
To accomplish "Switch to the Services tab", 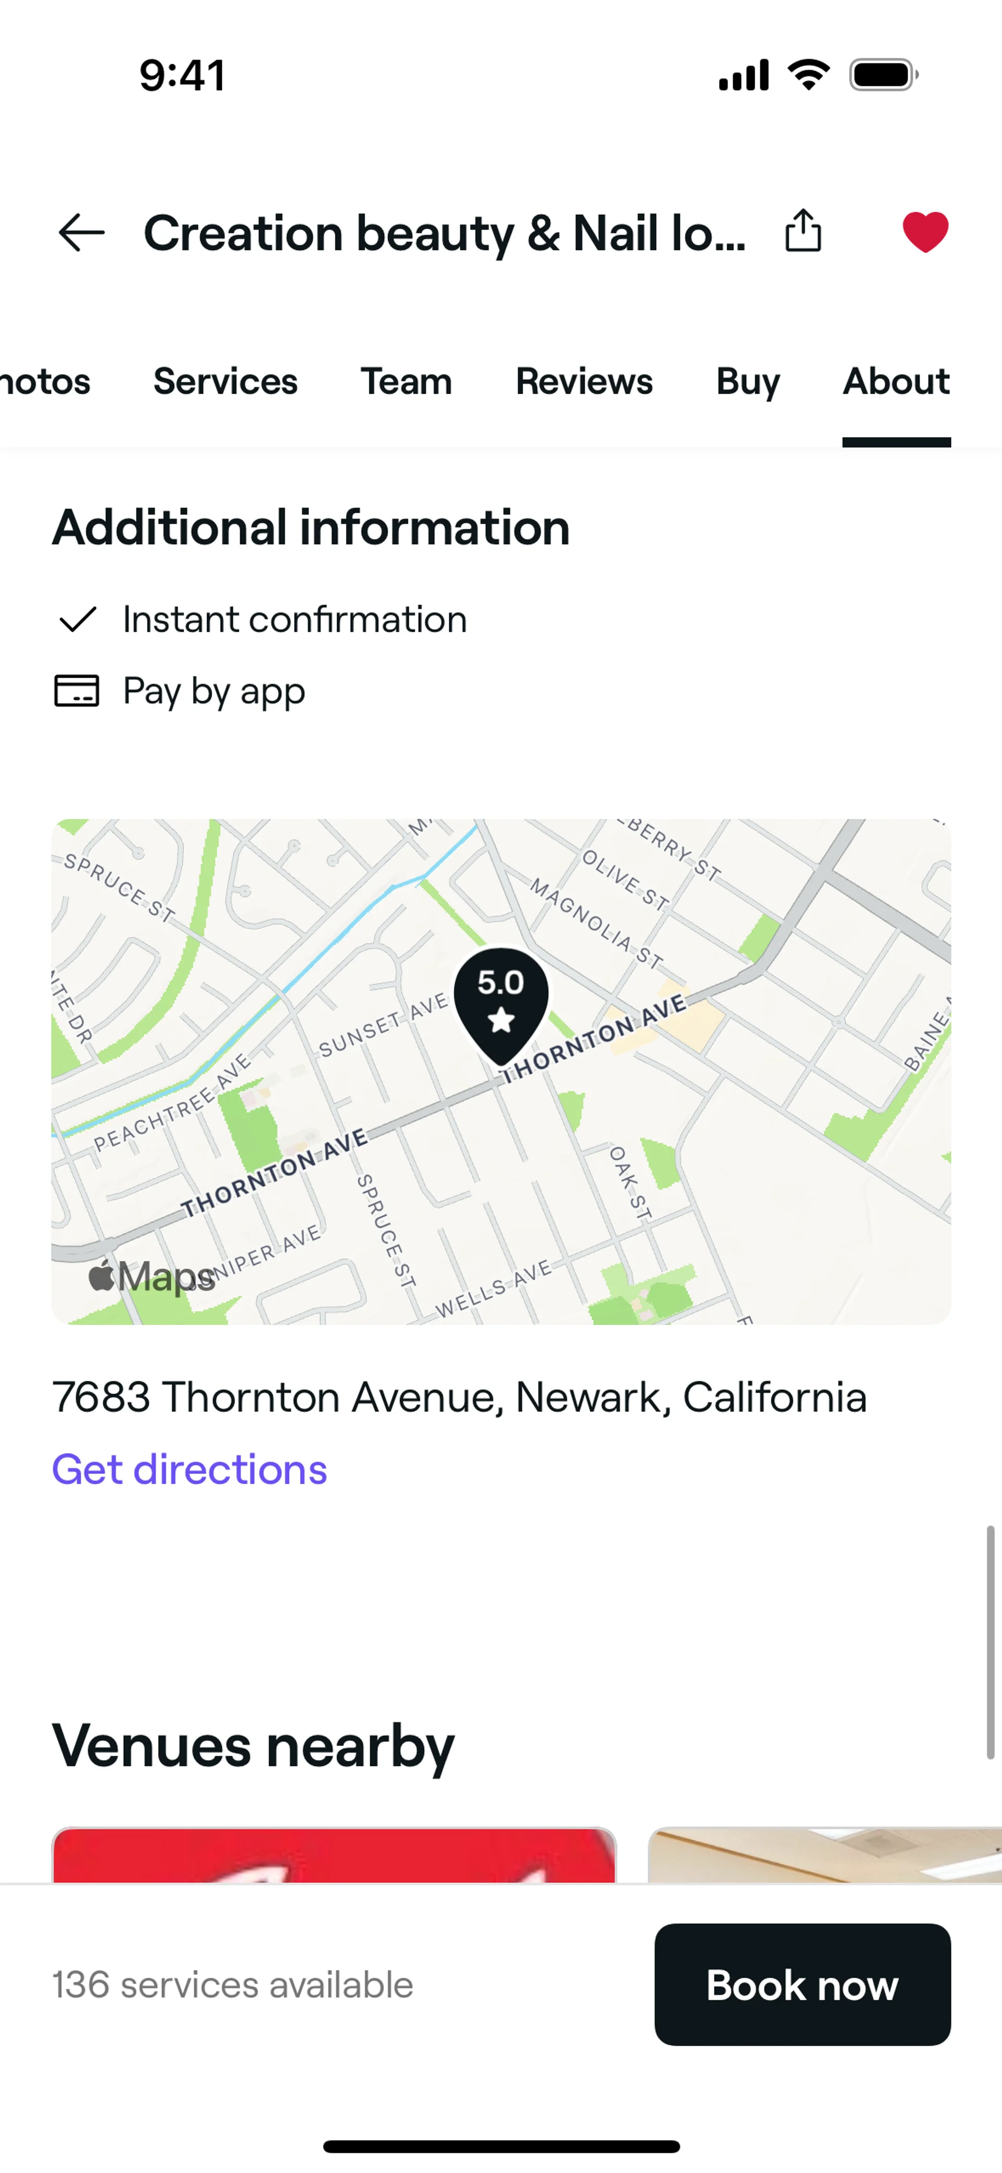I will (225, 381).
